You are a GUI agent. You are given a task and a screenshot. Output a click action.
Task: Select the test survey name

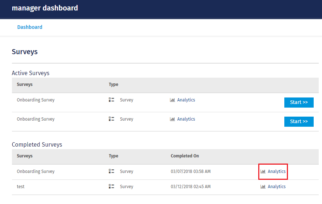point(21,187)
